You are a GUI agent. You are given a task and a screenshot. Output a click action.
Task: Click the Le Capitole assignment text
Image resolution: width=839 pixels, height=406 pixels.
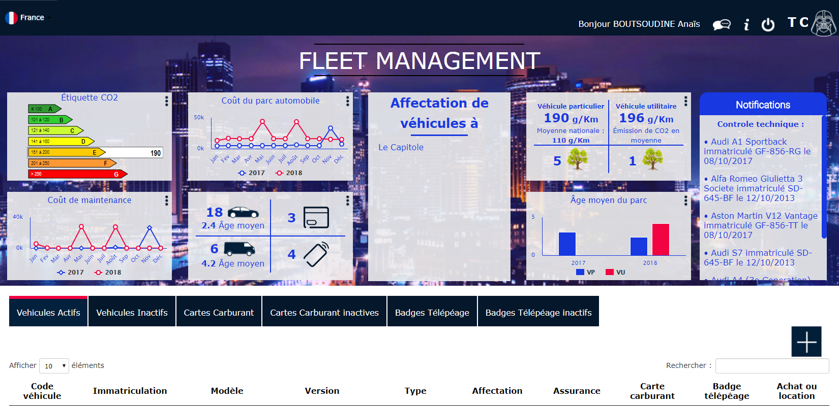point(401,147)
